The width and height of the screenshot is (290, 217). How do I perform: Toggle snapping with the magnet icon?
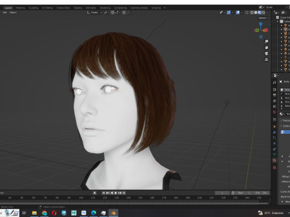pyautogui.click(x=112, y=13)
